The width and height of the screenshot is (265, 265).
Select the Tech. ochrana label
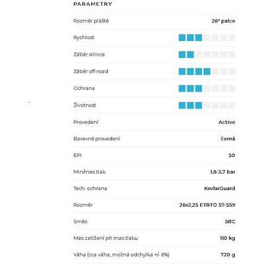[x=90, y=188]
